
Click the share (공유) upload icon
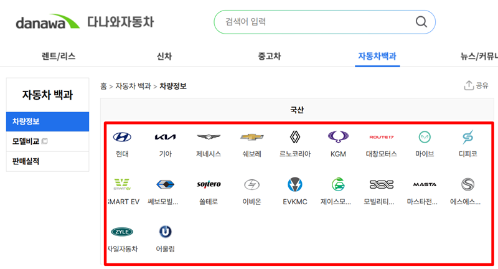point(469,85)
